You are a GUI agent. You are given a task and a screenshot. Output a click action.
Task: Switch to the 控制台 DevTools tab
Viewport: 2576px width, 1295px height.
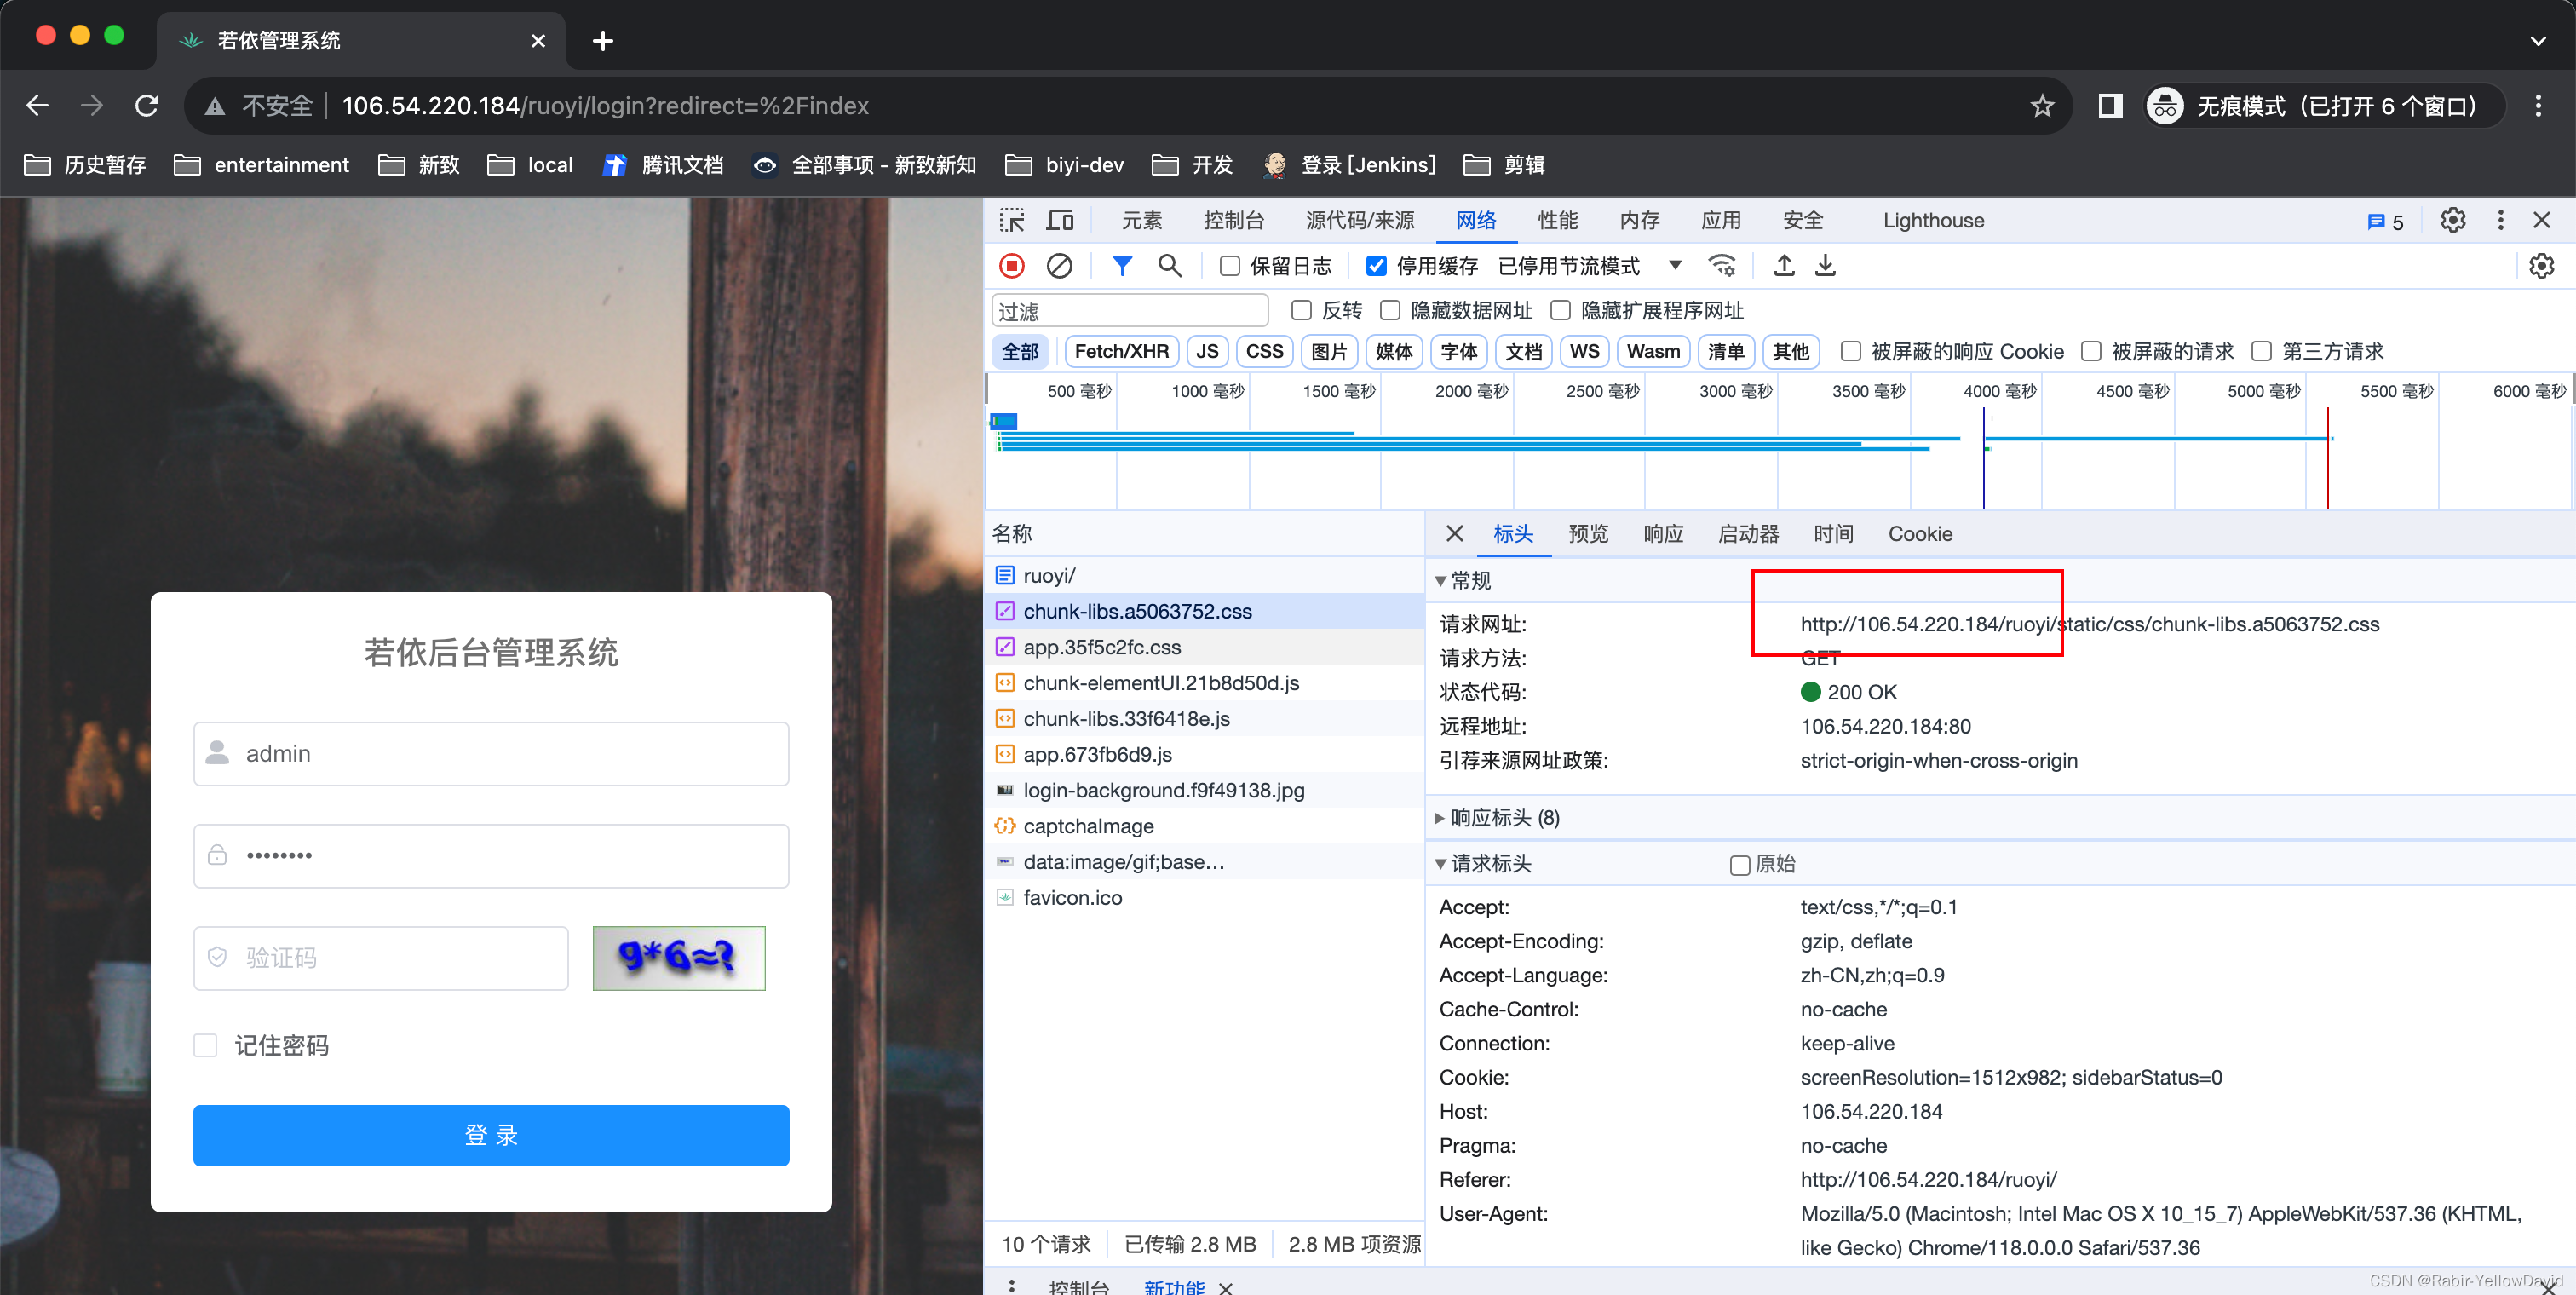point(1235,220)
